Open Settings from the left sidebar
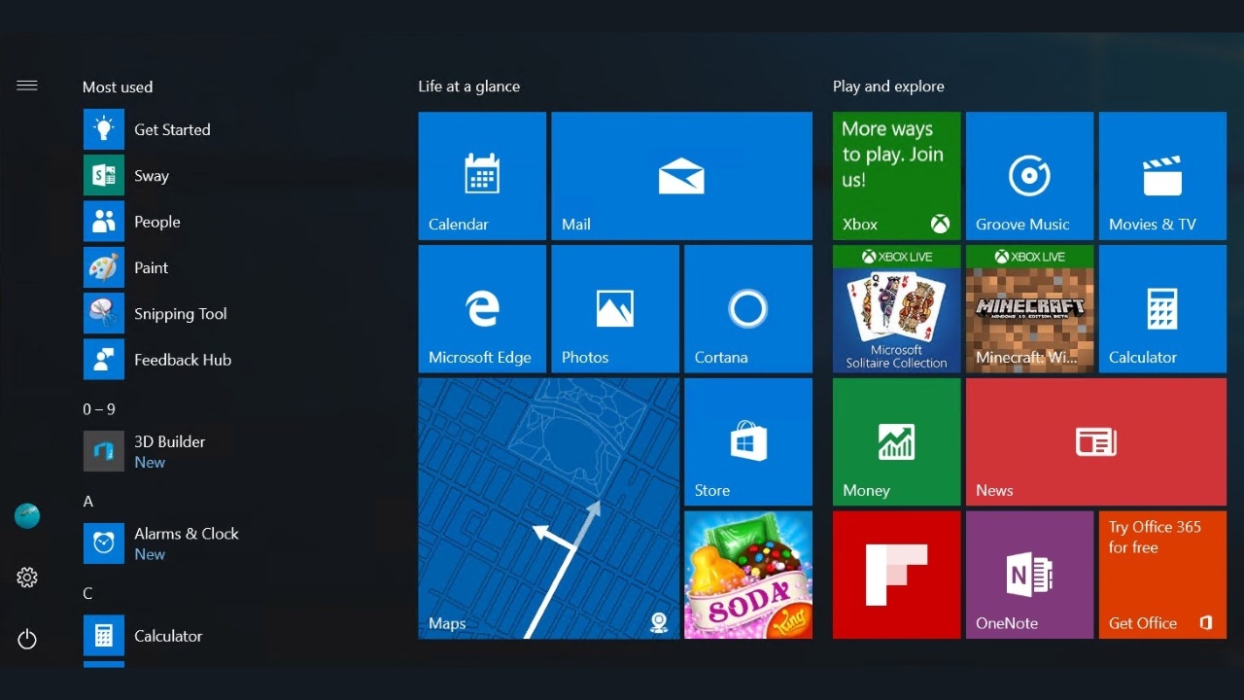 point(26,577)
